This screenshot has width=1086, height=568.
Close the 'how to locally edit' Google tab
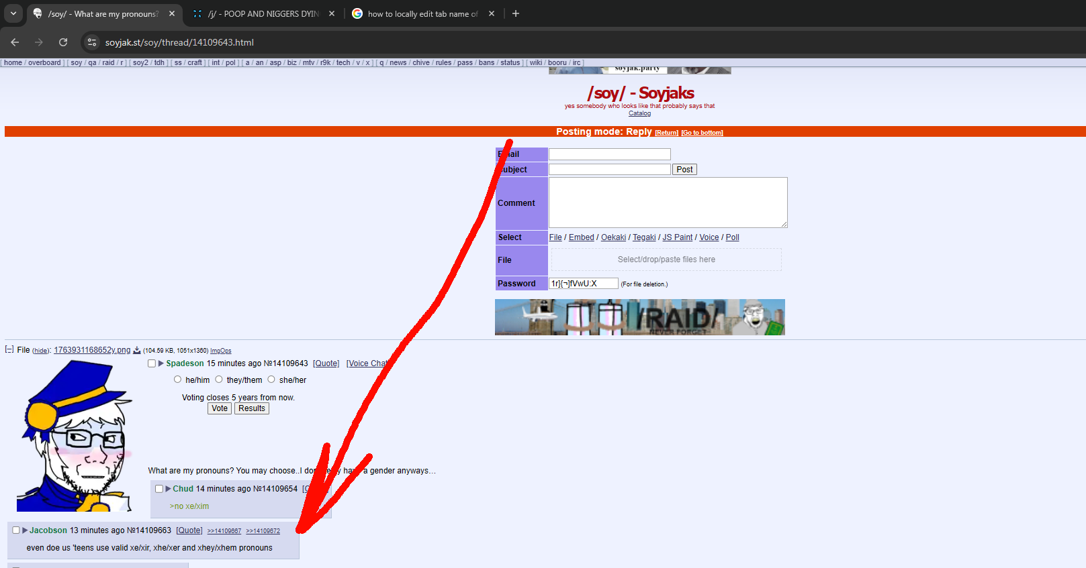tap(492, 13)
